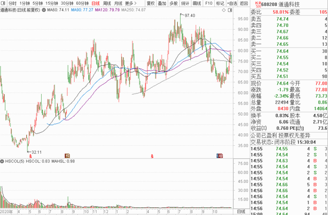Click the KR 500 stock badge icon
This screenshot has height=215, width=328.
pyautogui.click(x=258, y=4)
